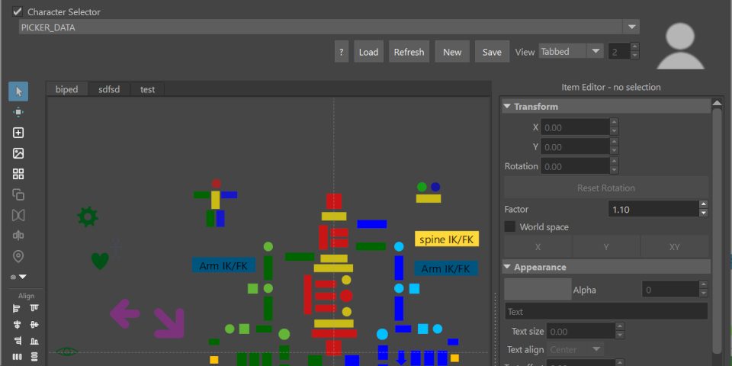Select the arrow pointer tool
The height and width of the screenshot is (366, 732).
coord(18,91)
